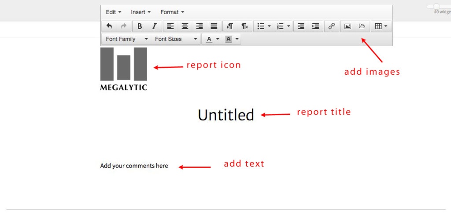This screenshot has width=451, height=218.
Task: Click the Untitled report title
Action: [226, 115]
